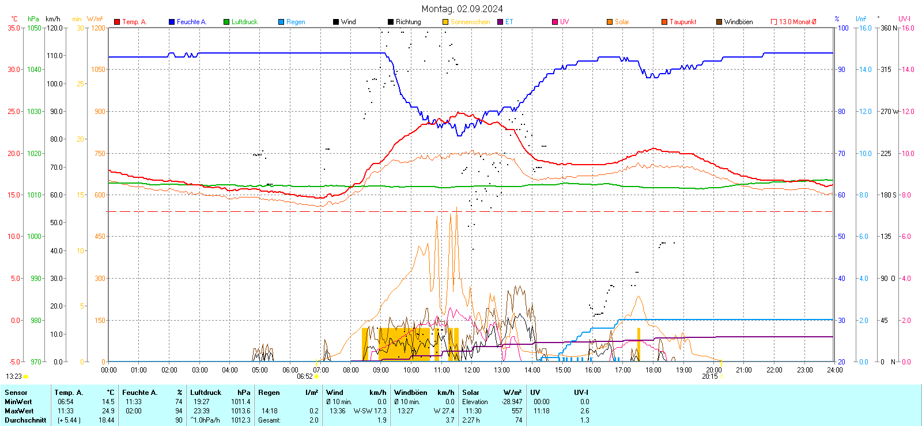The width and height of the screenshot is (922, 426).
Task: Click the Taupunkt legend marker
Action: pyautogui.click(x=664, y=22)
